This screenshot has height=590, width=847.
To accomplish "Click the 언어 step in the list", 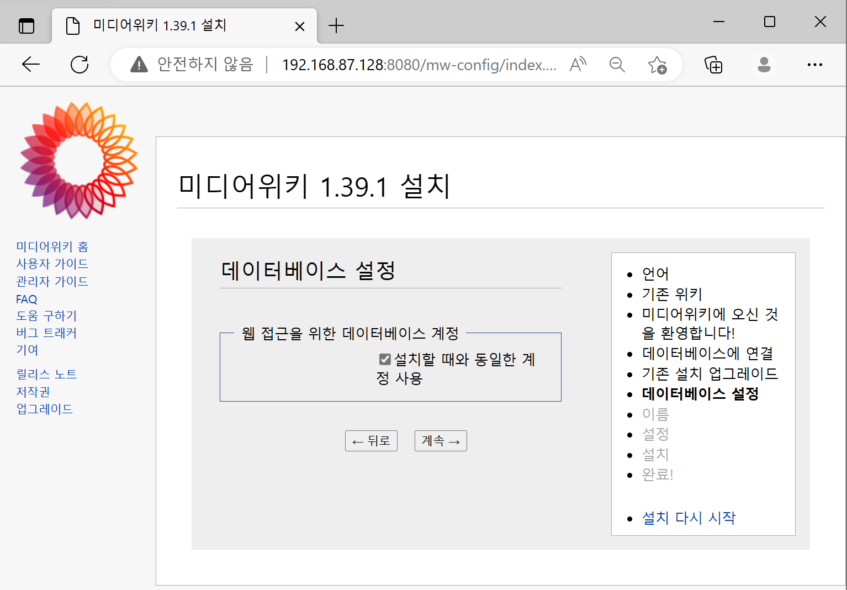I will (x=655, y=274).
